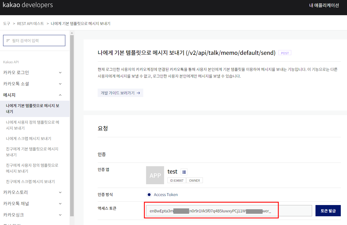
Task: Click the filter icon in search box
Action: 8,41
